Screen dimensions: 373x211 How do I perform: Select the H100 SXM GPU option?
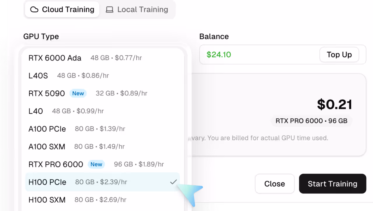point(73,200)
